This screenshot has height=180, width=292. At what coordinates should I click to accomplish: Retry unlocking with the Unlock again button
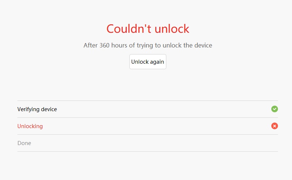[x=147, y=61]
